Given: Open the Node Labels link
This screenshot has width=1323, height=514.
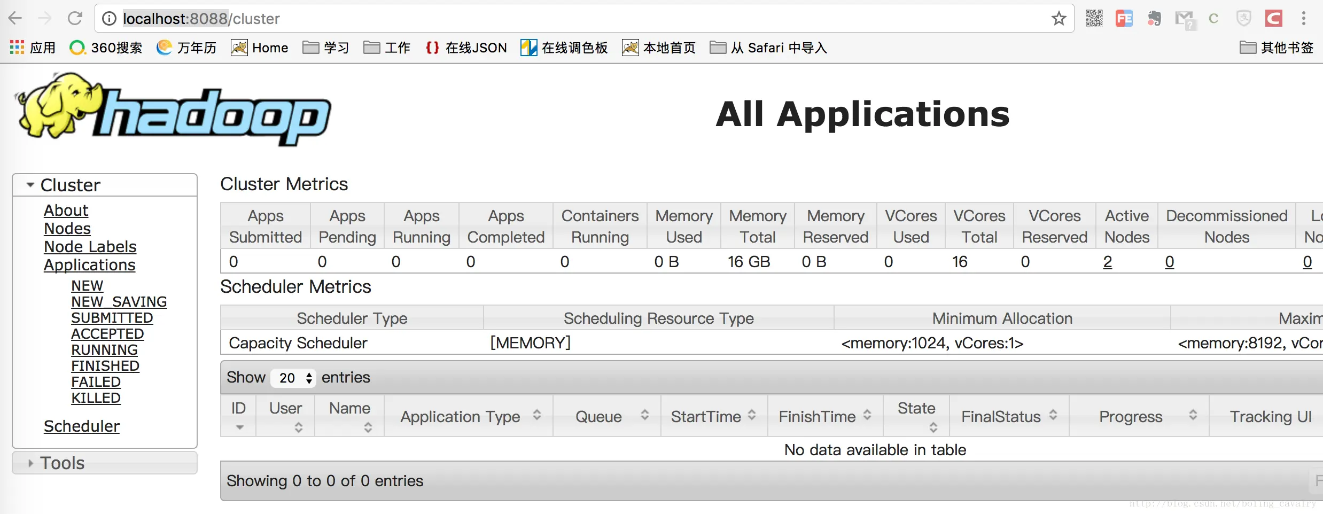Looking at the screenshot, I should click(x=90, y=247).
